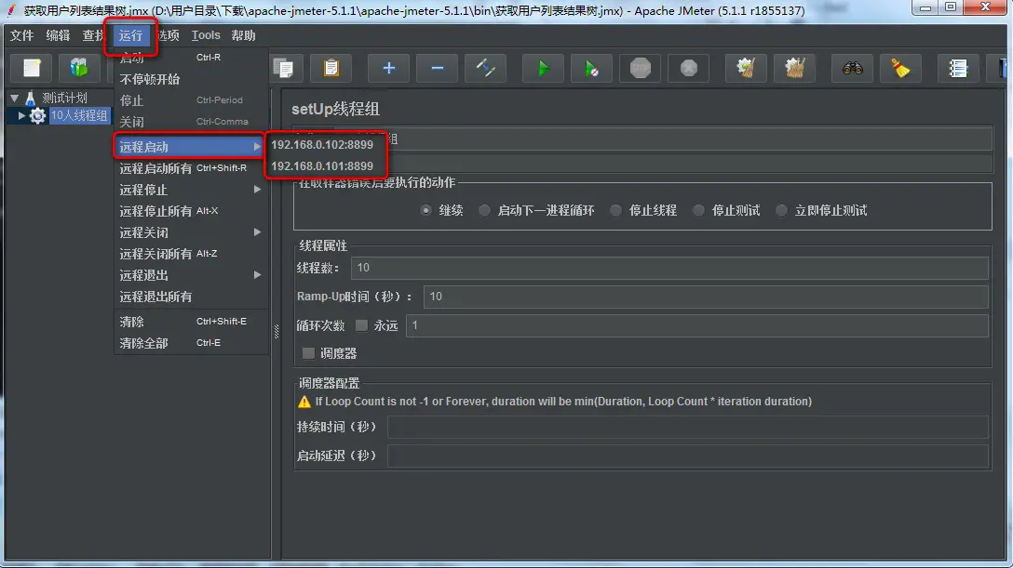The image size is (1013, 568).
Task: Click the Stop toolbar icon
Action: (x=641, y=68)
